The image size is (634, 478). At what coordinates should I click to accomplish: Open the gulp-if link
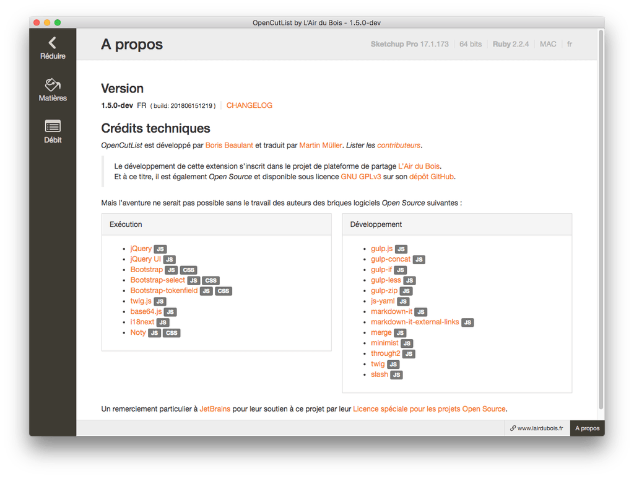pyautogui.click(x=381, y=270)
